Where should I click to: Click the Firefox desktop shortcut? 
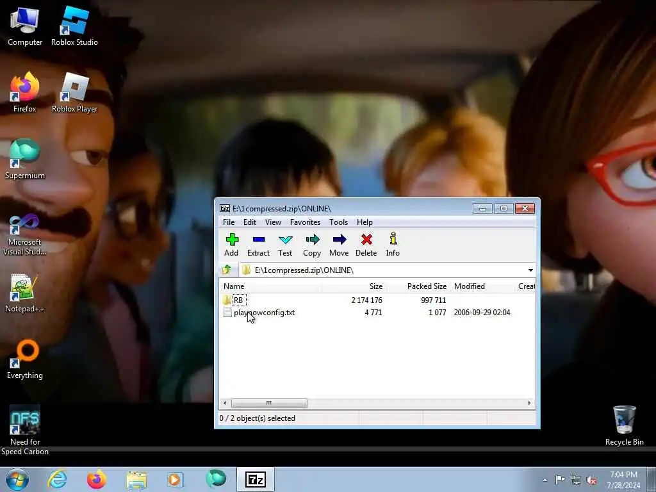25,93
